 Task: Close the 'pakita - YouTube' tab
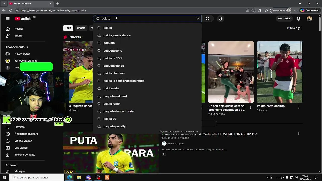click(50, 4)
